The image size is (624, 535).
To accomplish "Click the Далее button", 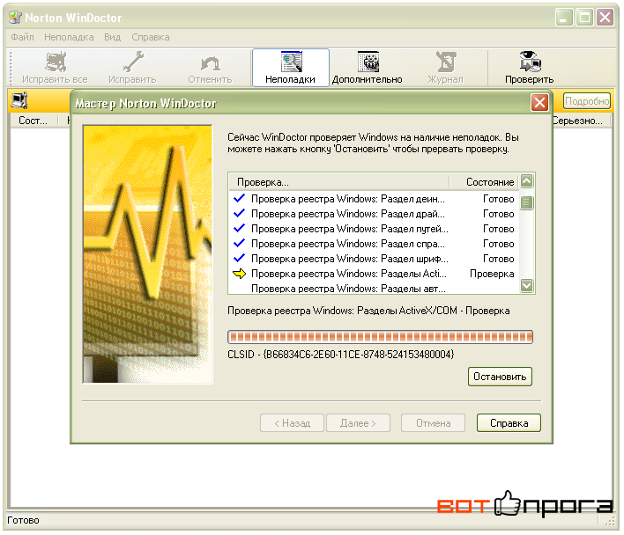I will [x=358, y=423].
